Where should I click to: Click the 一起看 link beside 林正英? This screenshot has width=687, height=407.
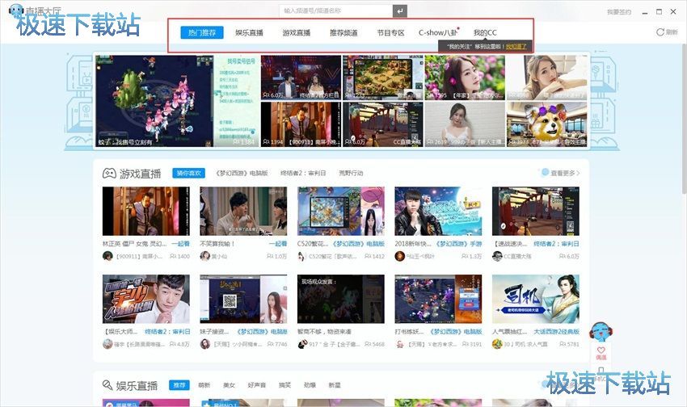click(181, 244)
